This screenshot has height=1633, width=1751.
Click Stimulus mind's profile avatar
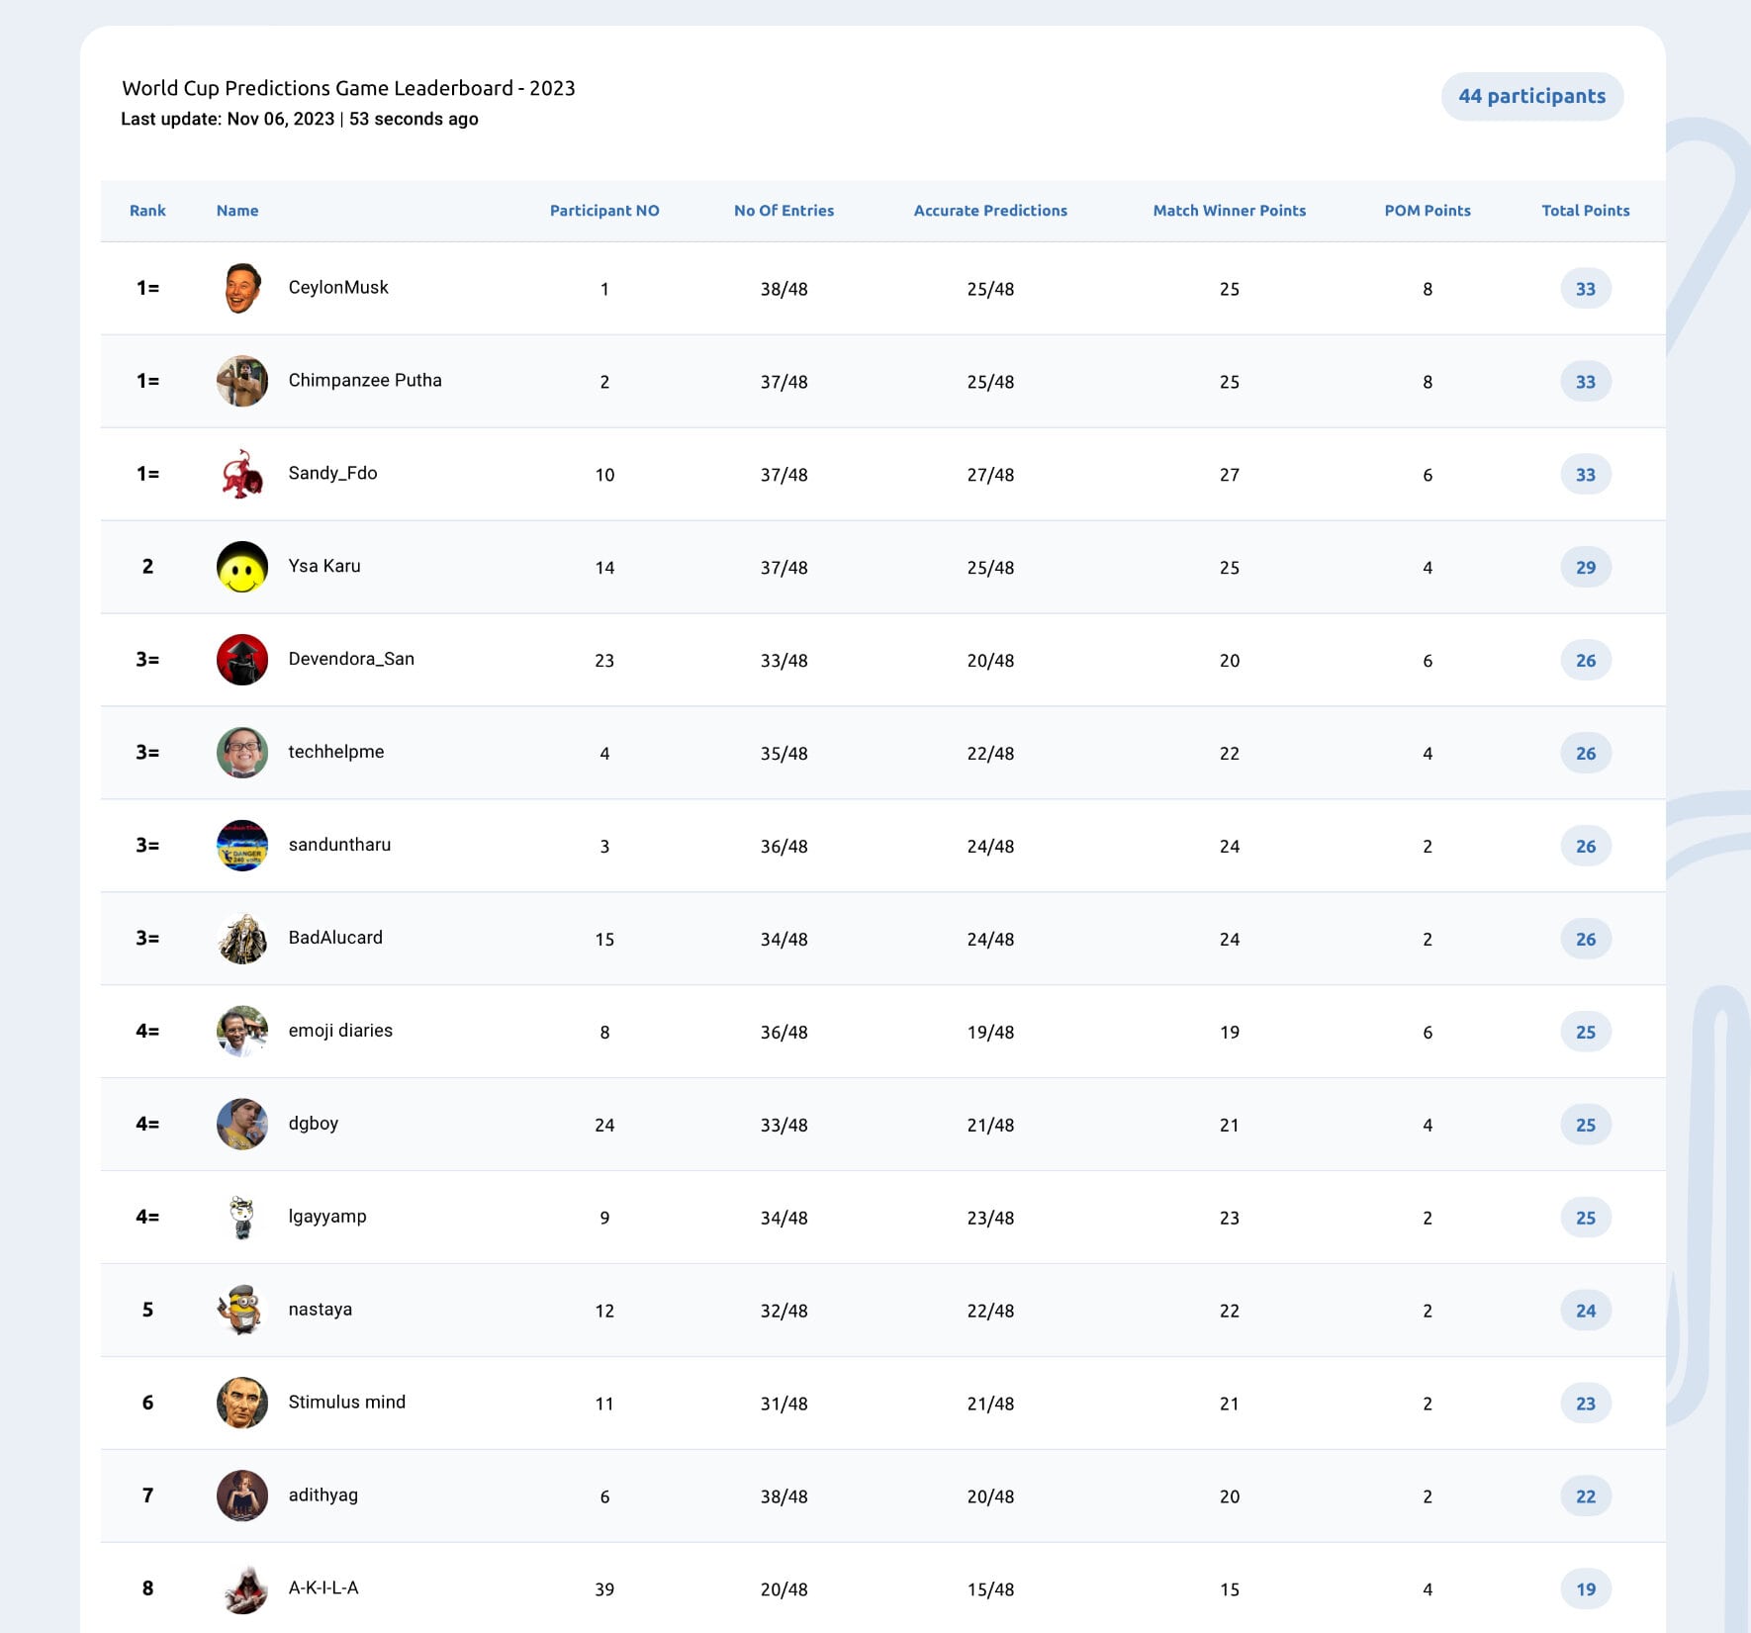pos(242,1404)
